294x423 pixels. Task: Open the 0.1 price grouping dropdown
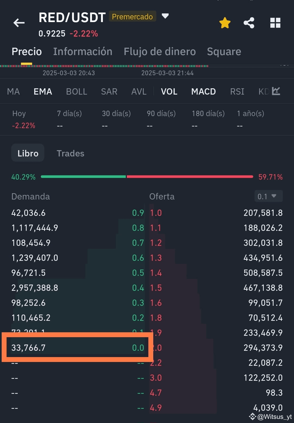click(268, 196)
